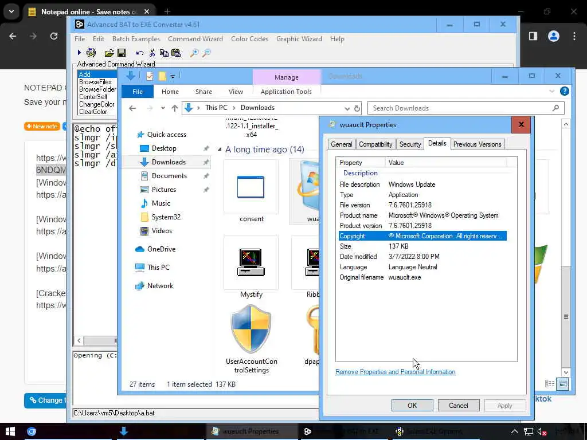Paste using the clipboard toolbar icon

176,53
